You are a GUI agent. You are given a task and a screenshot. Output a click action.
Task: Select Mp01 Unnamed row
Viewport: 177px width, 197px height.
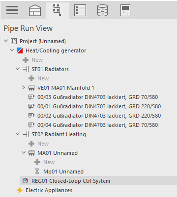(x=63, y=172)
